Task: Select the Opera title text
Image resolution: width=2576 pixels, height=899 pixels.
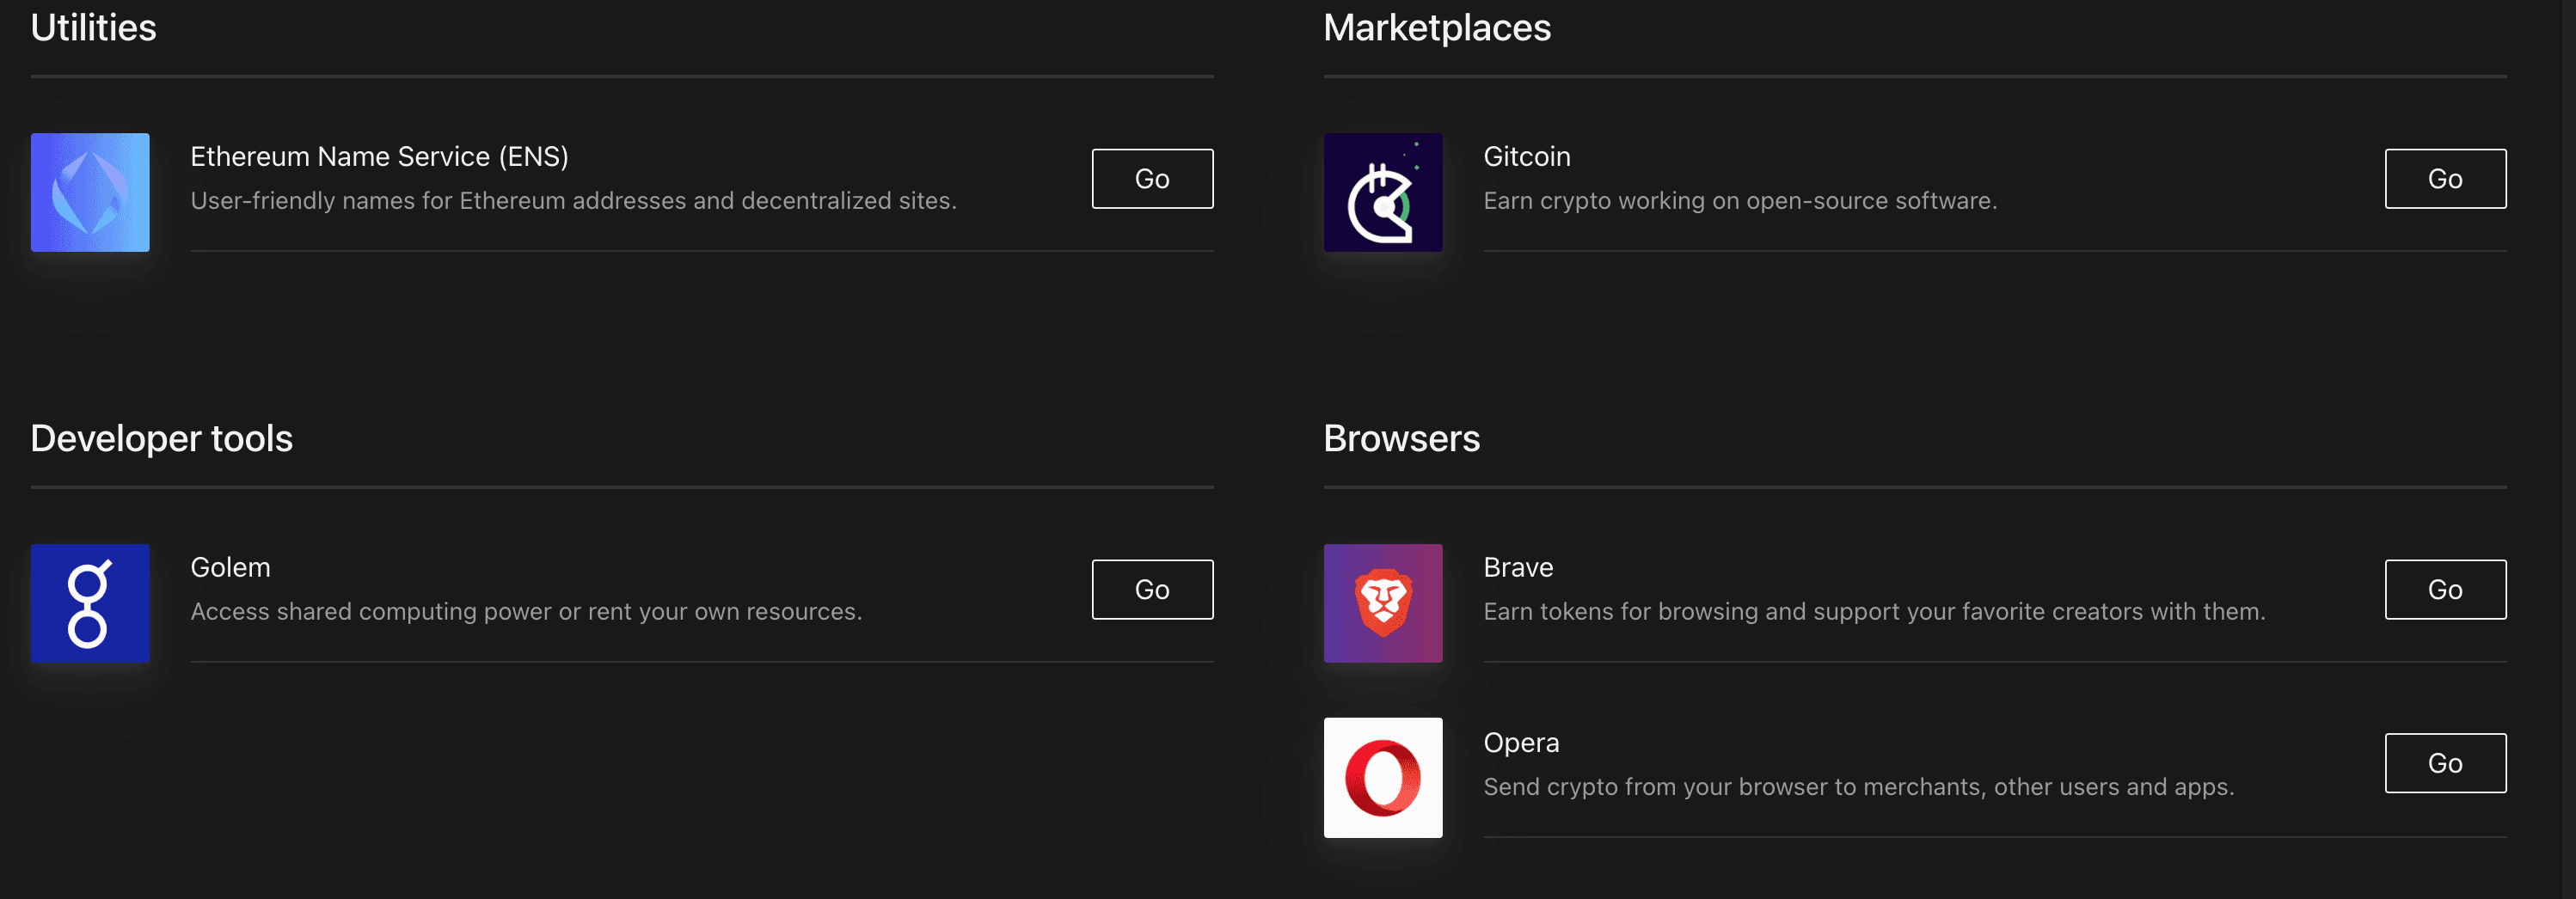Action: point(1520,742)
